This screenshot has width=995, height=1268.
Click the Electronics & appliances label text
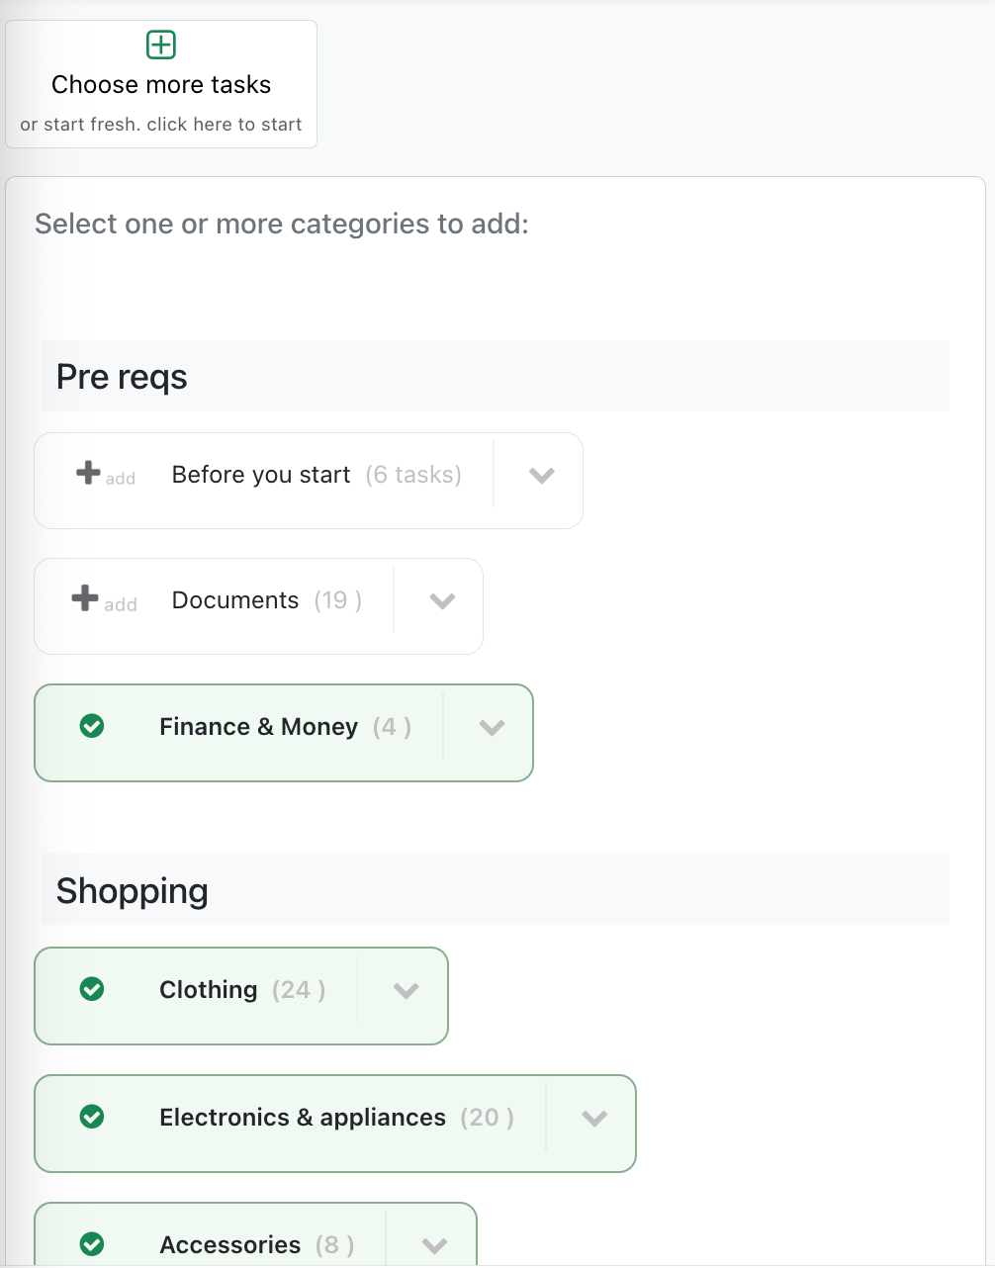click(x=303, y=1118)
